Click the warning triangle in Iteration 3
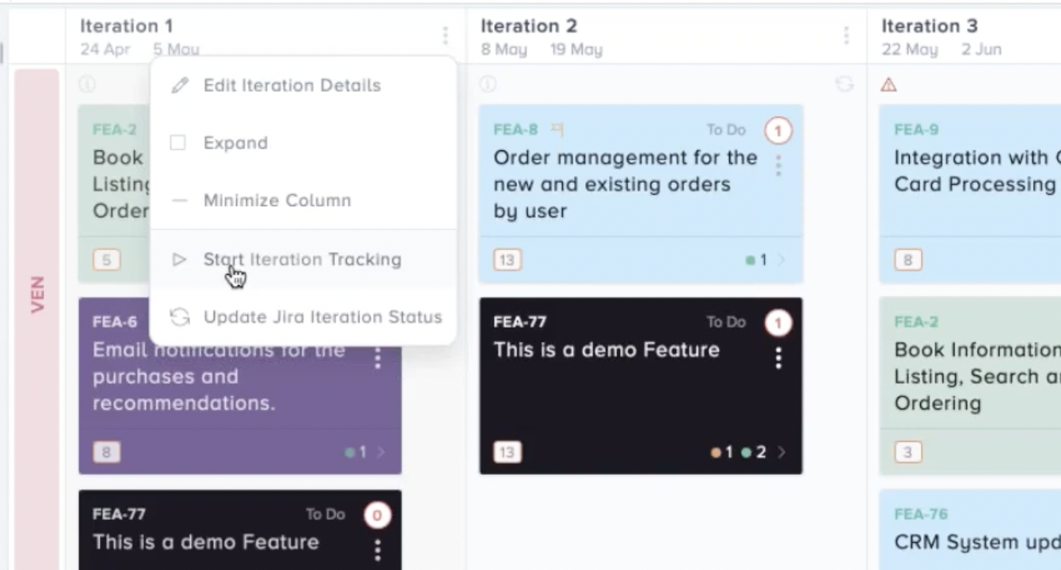 (x=888, y=85)
